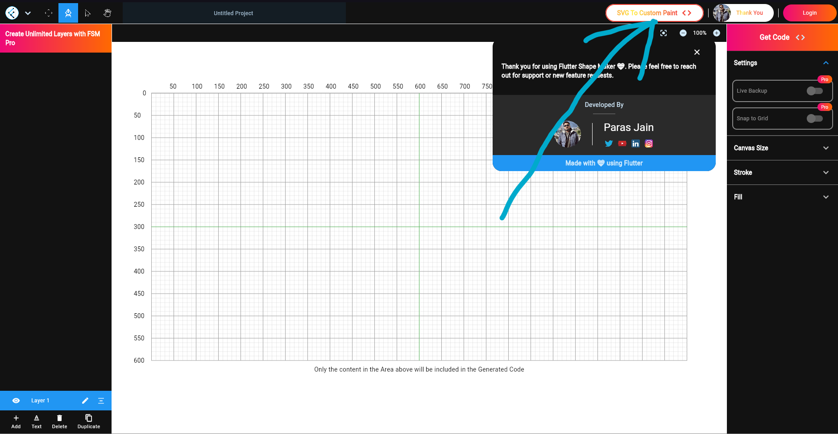Select the hand pan tool
The width and height of the screenshot is (838, 434).
click(x=107, y=13)
